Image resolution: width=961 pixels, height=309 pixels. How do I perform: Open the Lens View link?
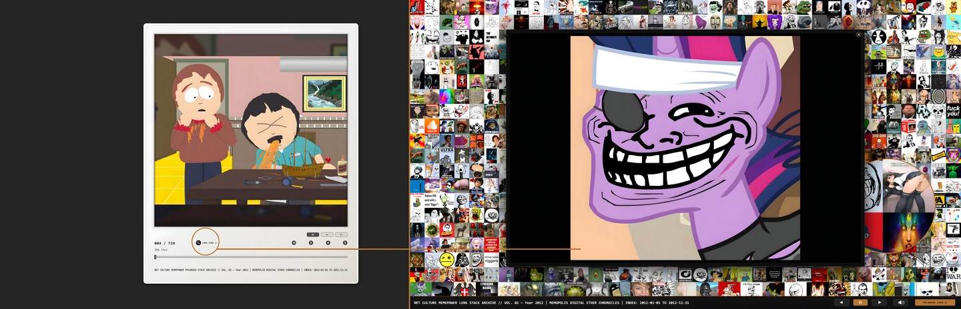[206, 242]
